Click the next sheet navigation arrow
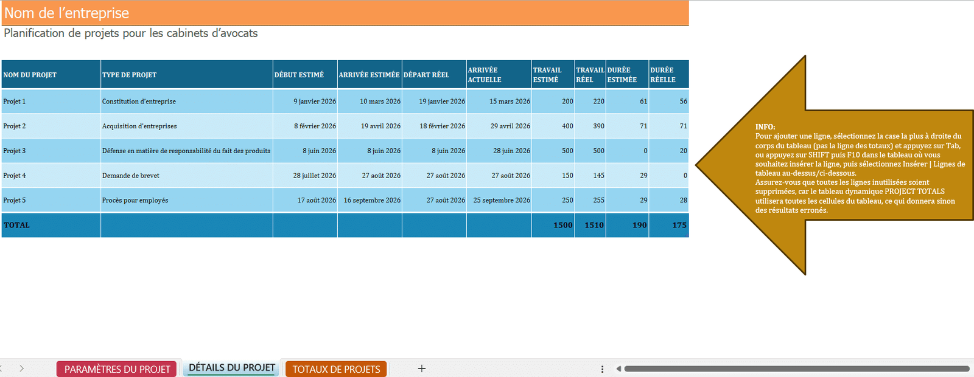The height and width of the screenshot is (377, 974). click(x=21, y=368)
